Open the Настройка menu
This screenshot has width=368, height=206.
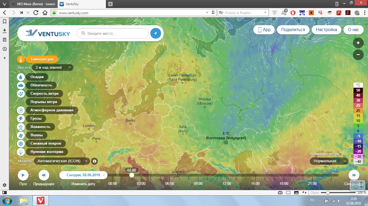coord(326,30)
